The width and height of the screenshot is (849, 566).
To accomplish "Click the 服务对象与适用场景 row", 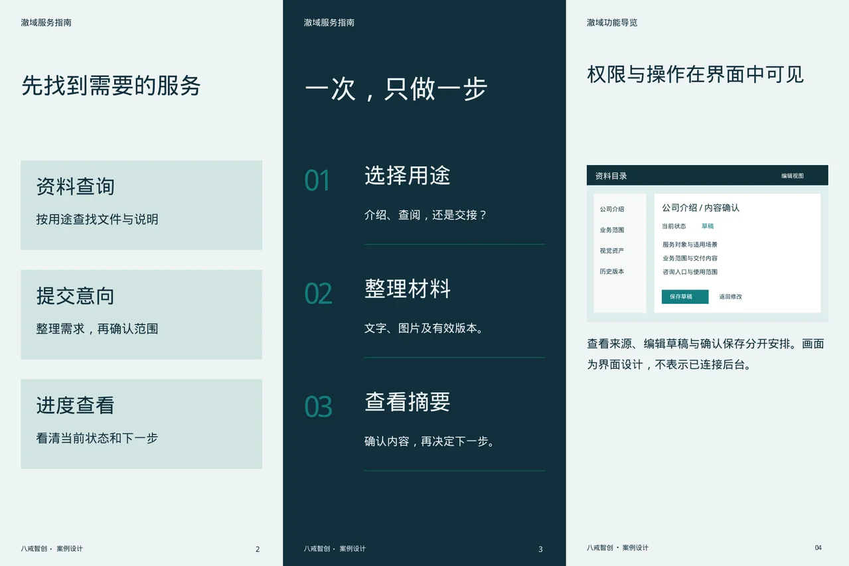I will (x=690, y=245).
